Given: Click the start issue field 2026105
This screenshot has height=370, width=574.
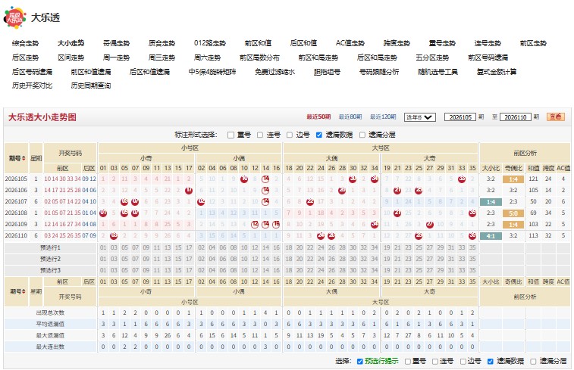Looking at the screenshot, I should coord(460,117).
